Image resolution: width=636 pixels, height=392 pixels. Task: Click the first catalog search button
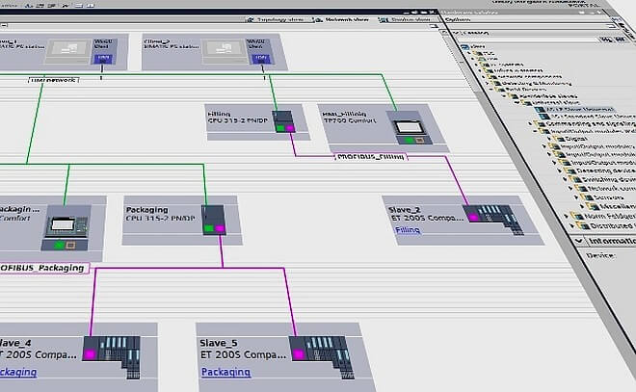click(605, 39)
